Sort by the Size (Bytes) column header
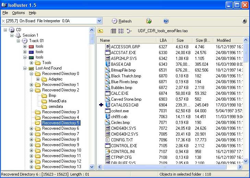Screen dimensions: 250x178 point(203,40)
